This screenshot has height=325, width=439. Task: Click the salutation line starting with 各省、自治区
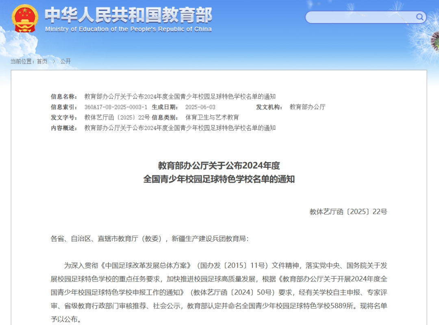[x=149, y=239]
